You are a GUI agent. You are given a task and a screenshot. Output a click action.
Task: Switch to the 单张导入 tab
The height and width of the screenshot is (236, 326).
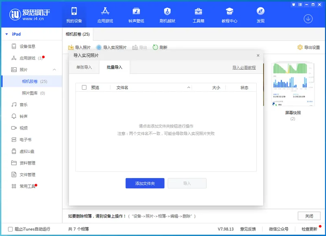point(84,67)
